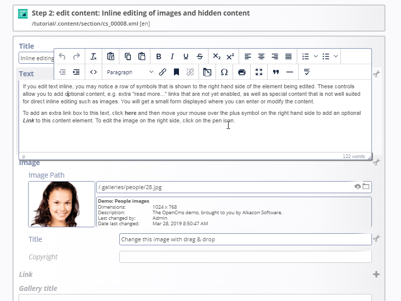Viewport: 401px width, 301px height.
Task: Undo the last editing change
Action: pyautogui.click(x=62, y=56)
